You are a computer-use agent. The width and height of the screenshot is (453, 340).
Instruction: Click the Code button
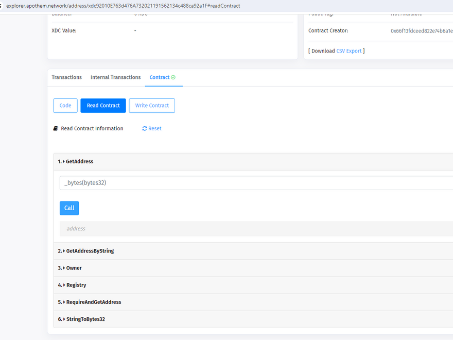coord(65,106)
